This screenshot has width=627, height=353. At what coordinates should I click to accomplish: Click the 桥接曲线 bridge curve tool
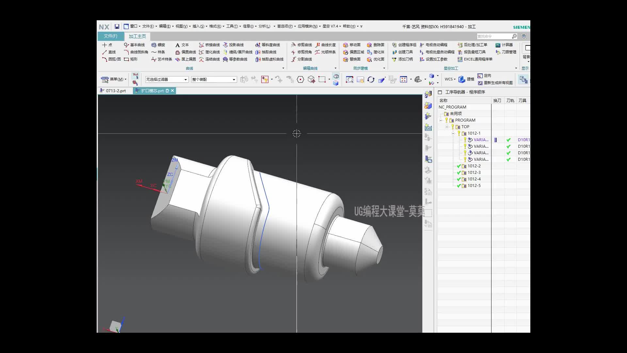pos(209,45)
